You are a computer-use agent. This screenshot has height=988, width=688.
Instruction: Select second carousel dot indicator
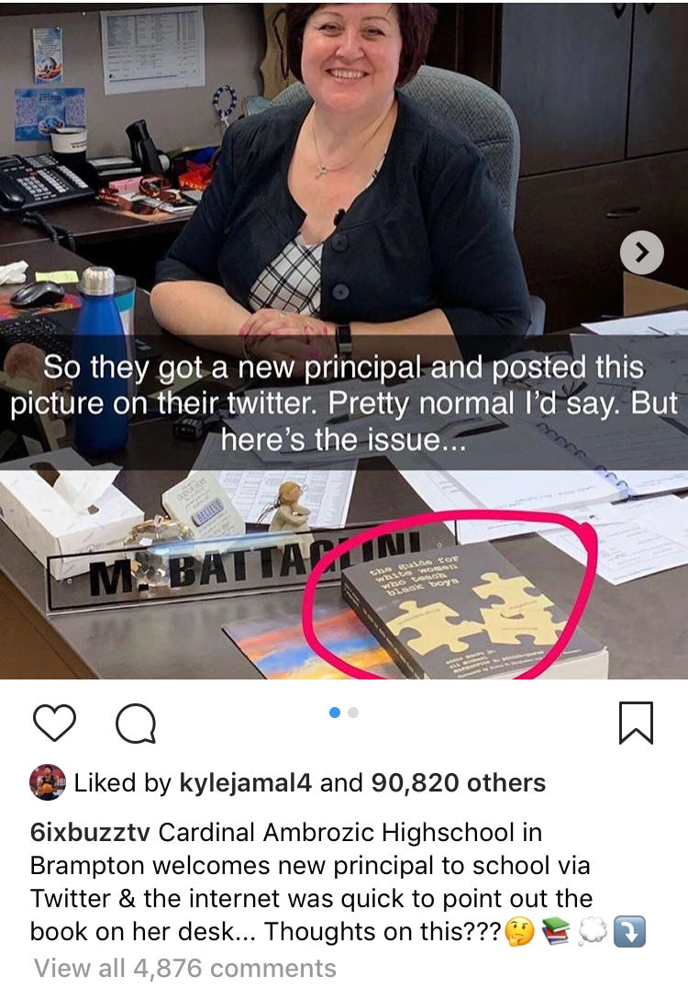point(353,712)
